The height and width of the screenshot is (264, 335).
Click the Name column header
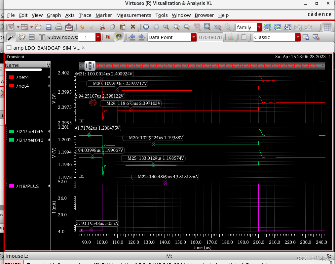[x=26, y=65]
